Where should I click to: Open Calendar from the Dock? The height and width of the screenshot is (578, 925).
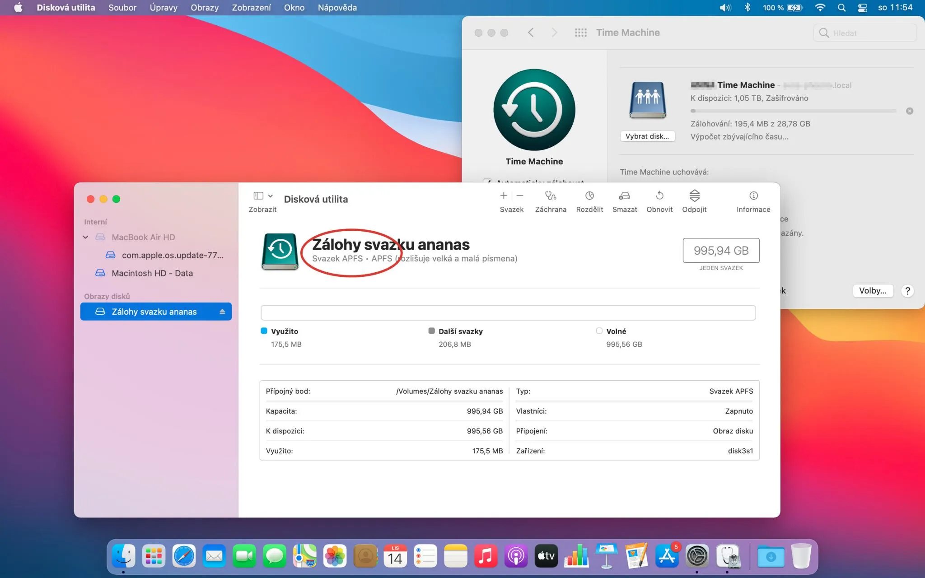click(395, 556)
